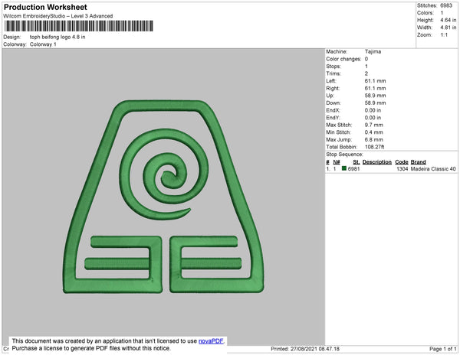460x355 pixels.
Task: Select the Width value 4.81 in
Action: (449, 28)
